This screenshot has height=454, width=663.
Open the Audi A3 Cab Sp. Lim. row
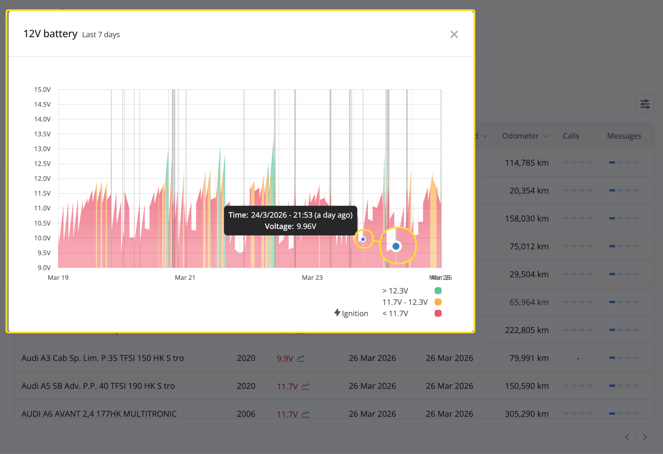(x=334, y=358)
